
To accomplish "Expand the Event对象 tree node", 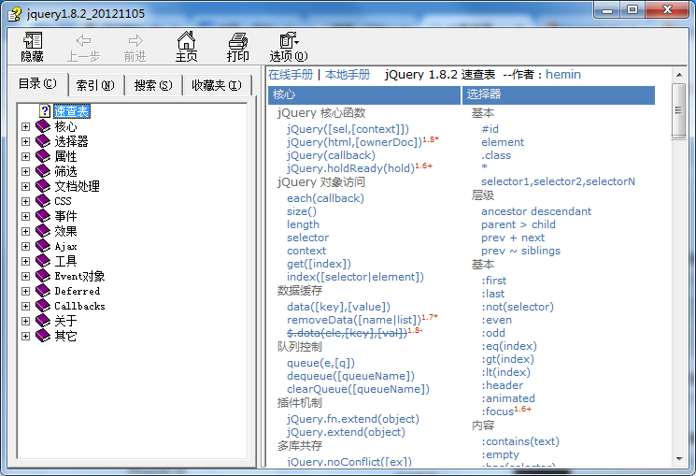I will 25,276.
